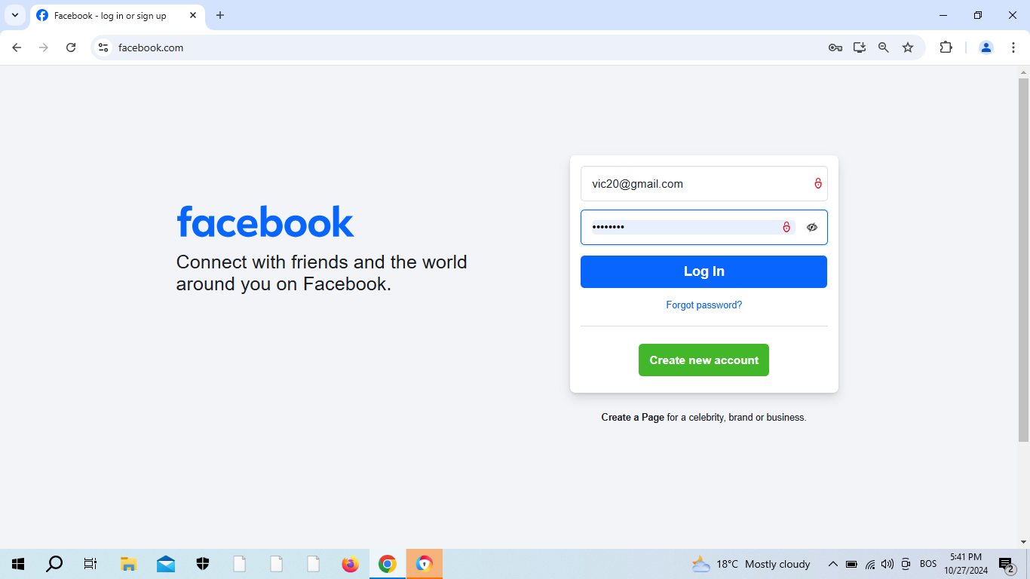This screenshot has width=1030, height=579.
Task: Switch to Chrome on the taskbar
Action: (x=388, y=564)
